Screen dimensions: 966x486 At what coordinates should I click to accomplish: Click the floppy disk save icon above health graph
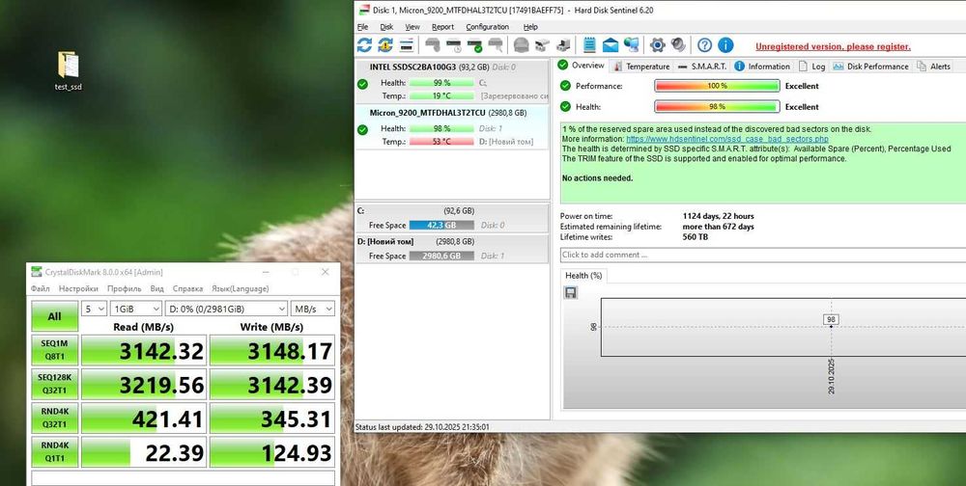[571, 292]
